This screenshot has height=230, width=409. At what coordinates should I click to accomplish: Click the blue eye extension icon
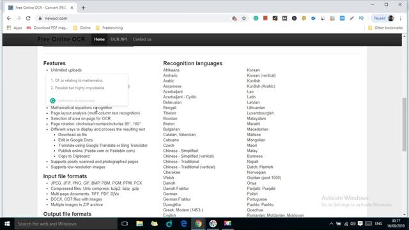pos(313,19)
